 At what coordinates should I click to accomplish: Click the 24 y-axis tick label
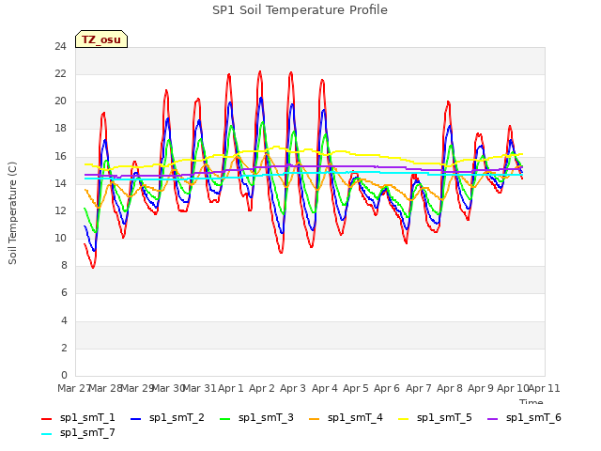60,46
